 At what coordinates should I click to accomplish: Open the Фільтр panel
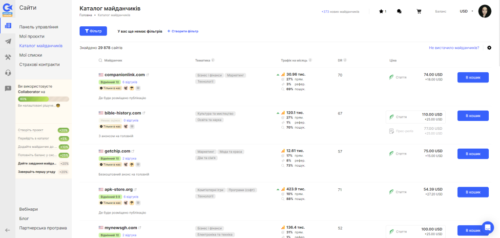pyautogui.click(x=93, y=31)
